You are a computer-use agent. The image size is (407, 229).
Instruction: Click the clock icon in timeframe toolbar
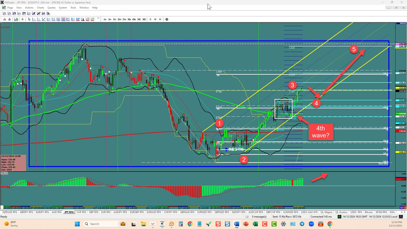[x=167, y=19]
